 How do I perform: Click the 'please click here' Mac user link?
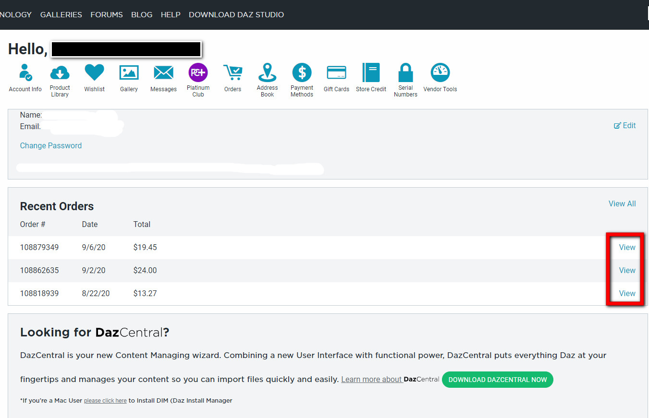tap(105, 401)
